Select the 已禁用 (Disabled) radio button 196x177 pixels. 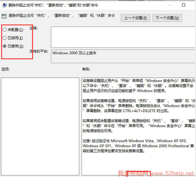click(5, 46)
